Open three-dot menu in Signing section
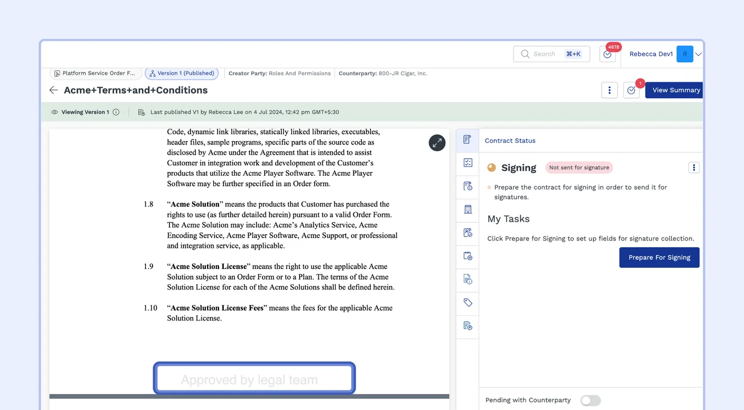This screenshot has width=744, height=410. coord(694,168)
